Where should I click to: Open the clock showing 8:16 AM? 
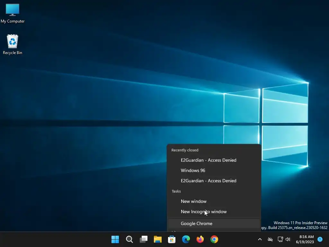point(305,239)
